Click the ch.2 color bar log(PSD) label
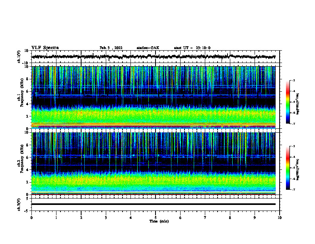The image size is (315, 244). tap(298, 170)
